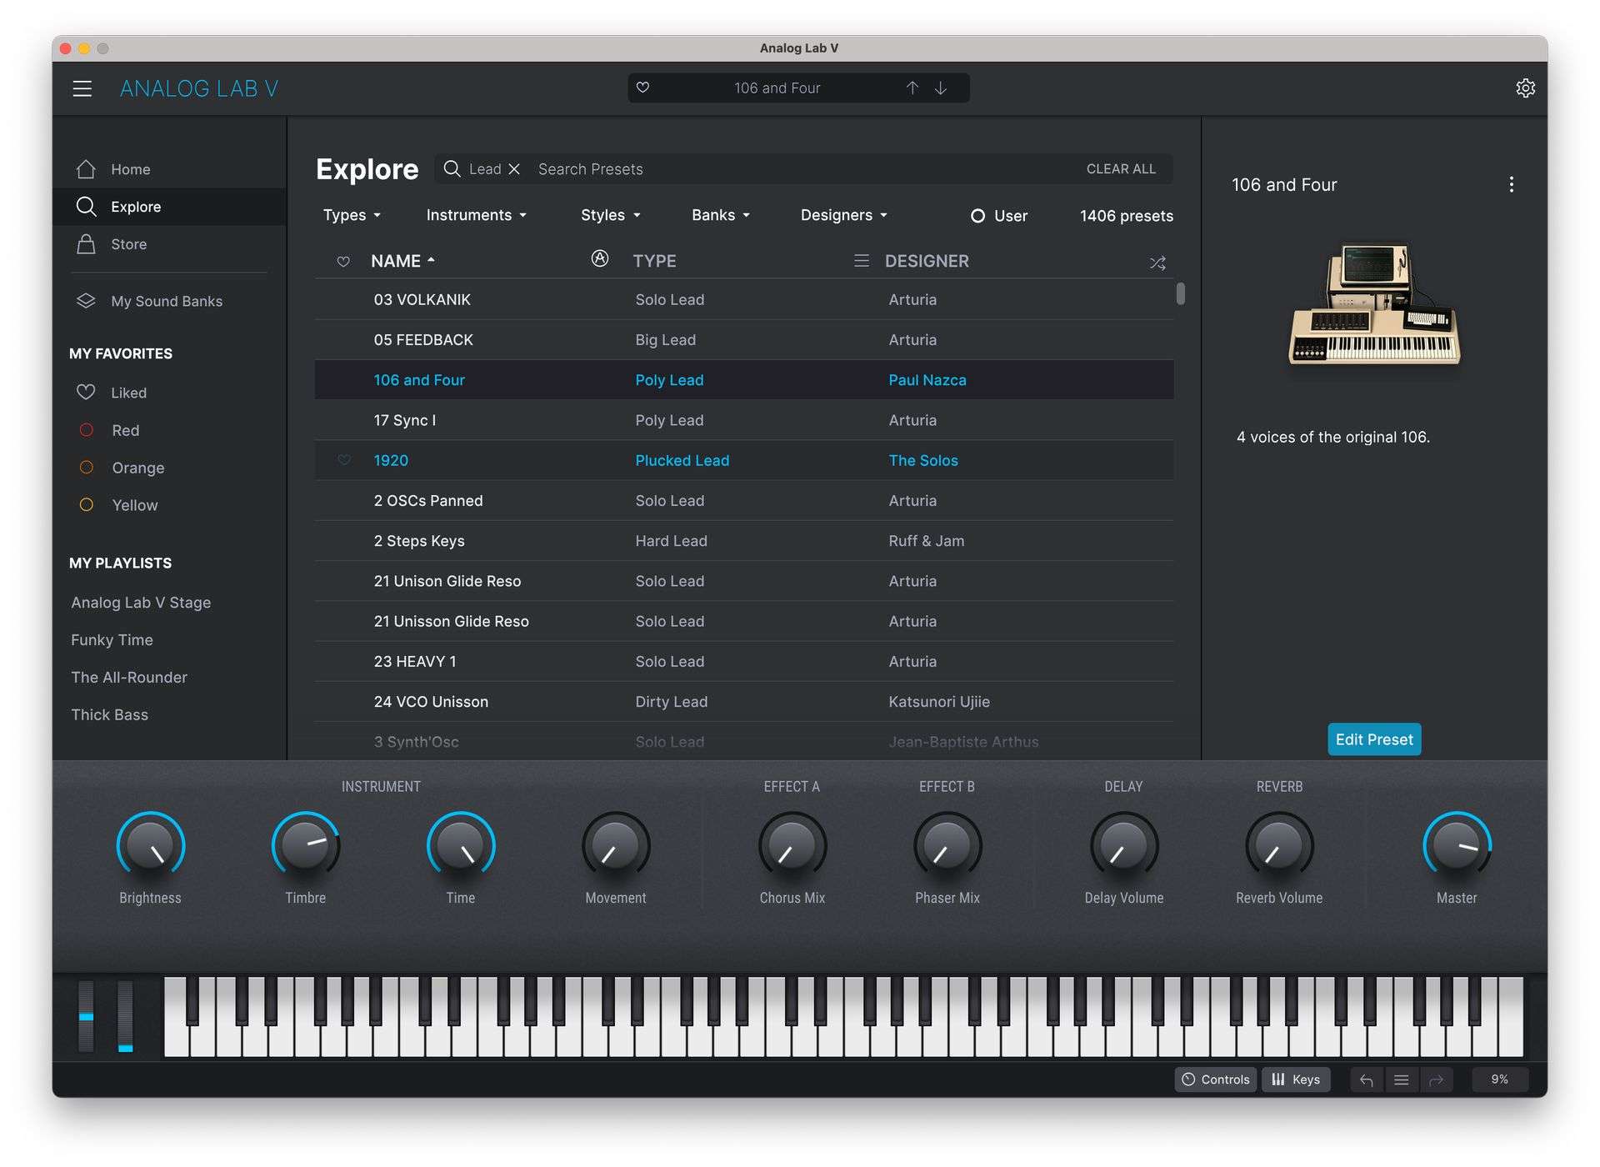Click the Arturia logo column filter icon
The height and width of the screenshot is (1167, 1600).
click(x=599, y=259)
